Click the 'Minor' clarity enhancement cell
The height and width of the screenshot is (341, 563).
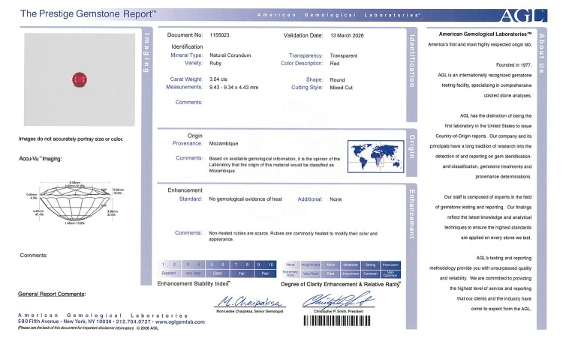(331, 265)
